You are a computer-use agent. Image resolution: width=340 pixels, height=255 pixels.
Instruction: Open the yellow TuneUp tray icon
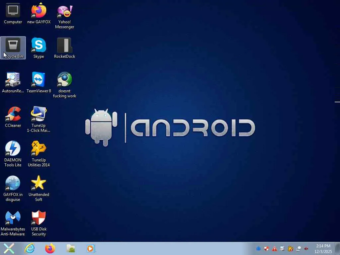pos(290,249)
